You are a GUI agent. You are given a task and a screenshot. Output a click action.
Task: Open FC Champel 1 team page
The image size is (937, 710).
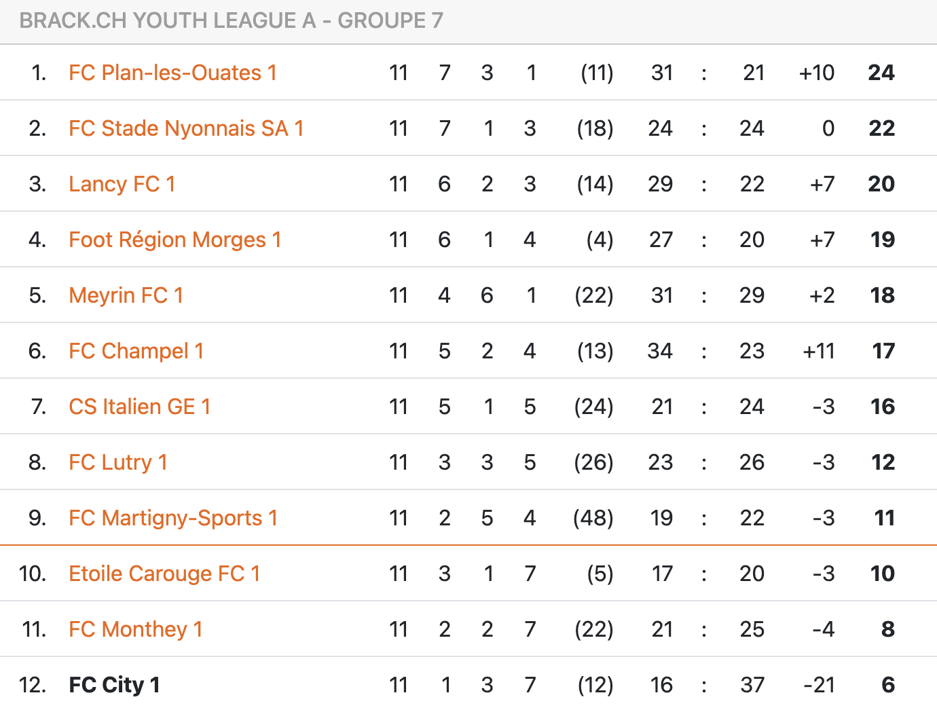pyautogui.click(x=136, y=351)
